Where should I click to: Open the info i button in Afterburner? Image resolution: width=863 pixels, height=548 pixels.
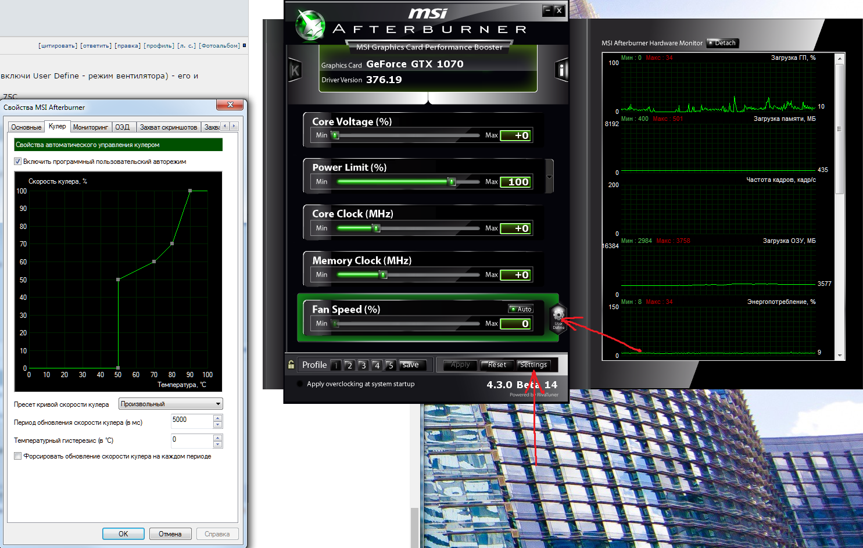point(561,70)
